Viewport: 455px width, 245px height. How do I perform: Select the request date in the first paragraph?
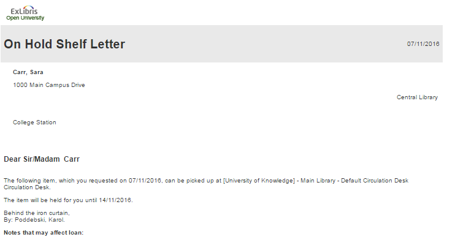(x=145, y=181)
